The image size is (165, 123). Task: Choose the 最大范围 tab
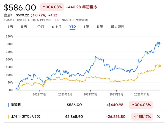coord(118,27)
